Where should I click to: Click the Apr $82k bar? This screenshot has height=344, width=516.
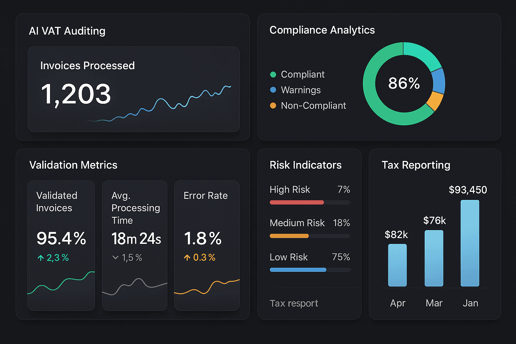(397, 265)
